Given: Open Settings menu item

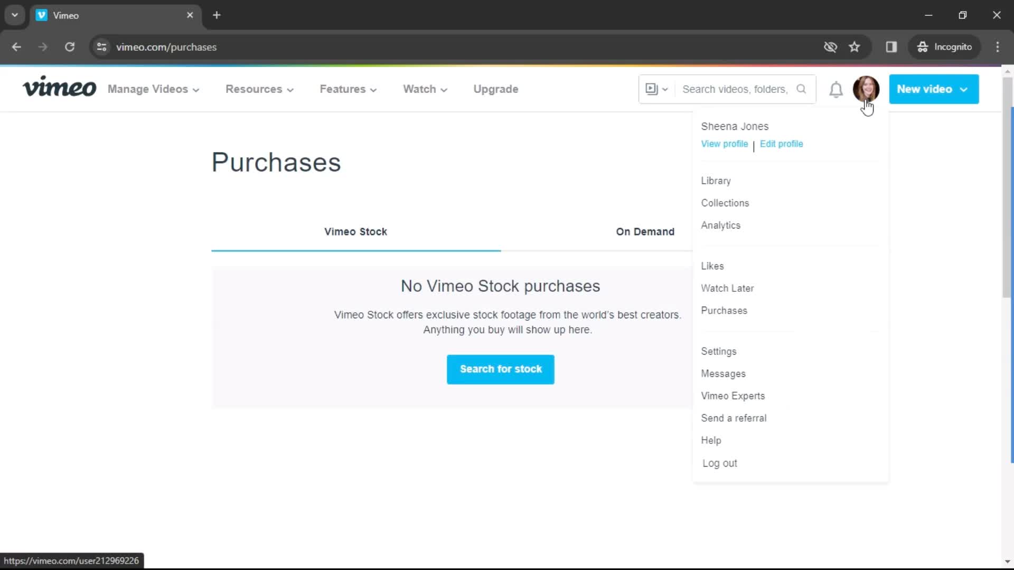Looking at the screenshot, I should pyautogui.click(x=719, y=351).
